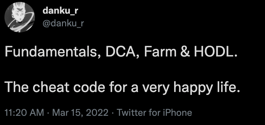
Task: Click the bold danku_r display name
Action: [60, 11]
